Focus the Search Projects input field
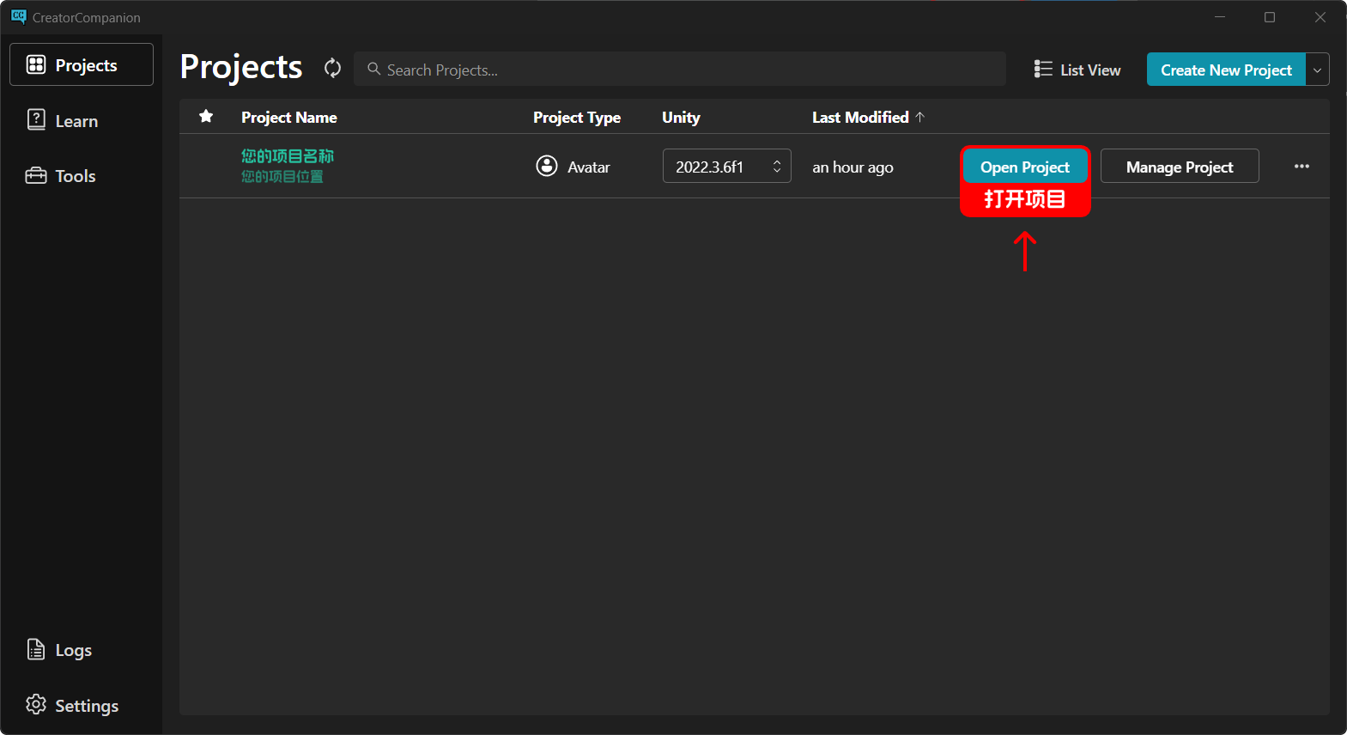 (x=687, y=70)
